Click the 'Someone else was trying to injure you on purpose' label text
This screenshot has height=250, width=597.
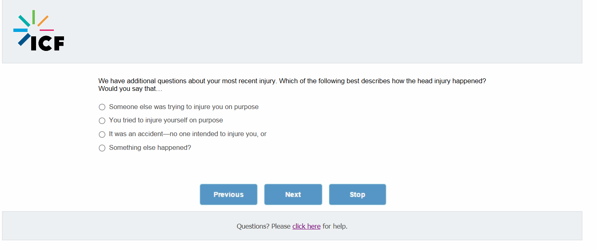pos(183,107)
